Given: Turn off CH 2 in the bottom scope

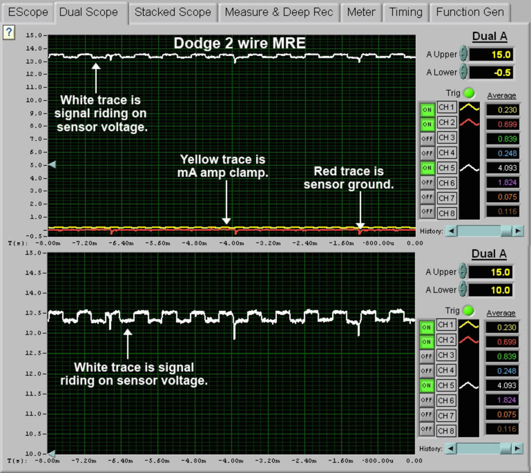Looking at the screenshot, I should (x=427, y=342).
